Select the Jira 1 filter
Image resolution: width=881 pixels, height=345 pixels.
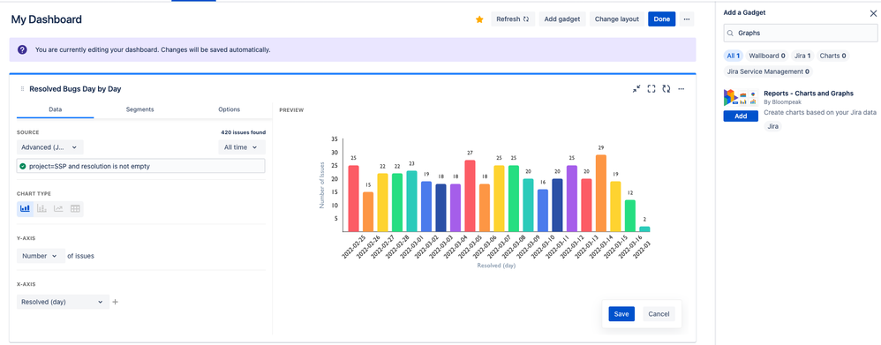click(802, 56)
